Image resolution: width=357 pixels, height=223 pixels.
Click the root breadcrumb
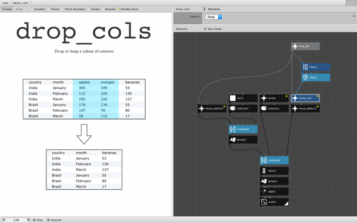(x=5, y=3)
